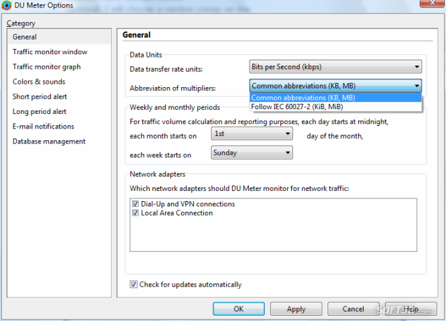Choose Common abbreviations (KB, MB) from list
The width and height of the screenshot is (446, 321).
click(x=335, y=98)
